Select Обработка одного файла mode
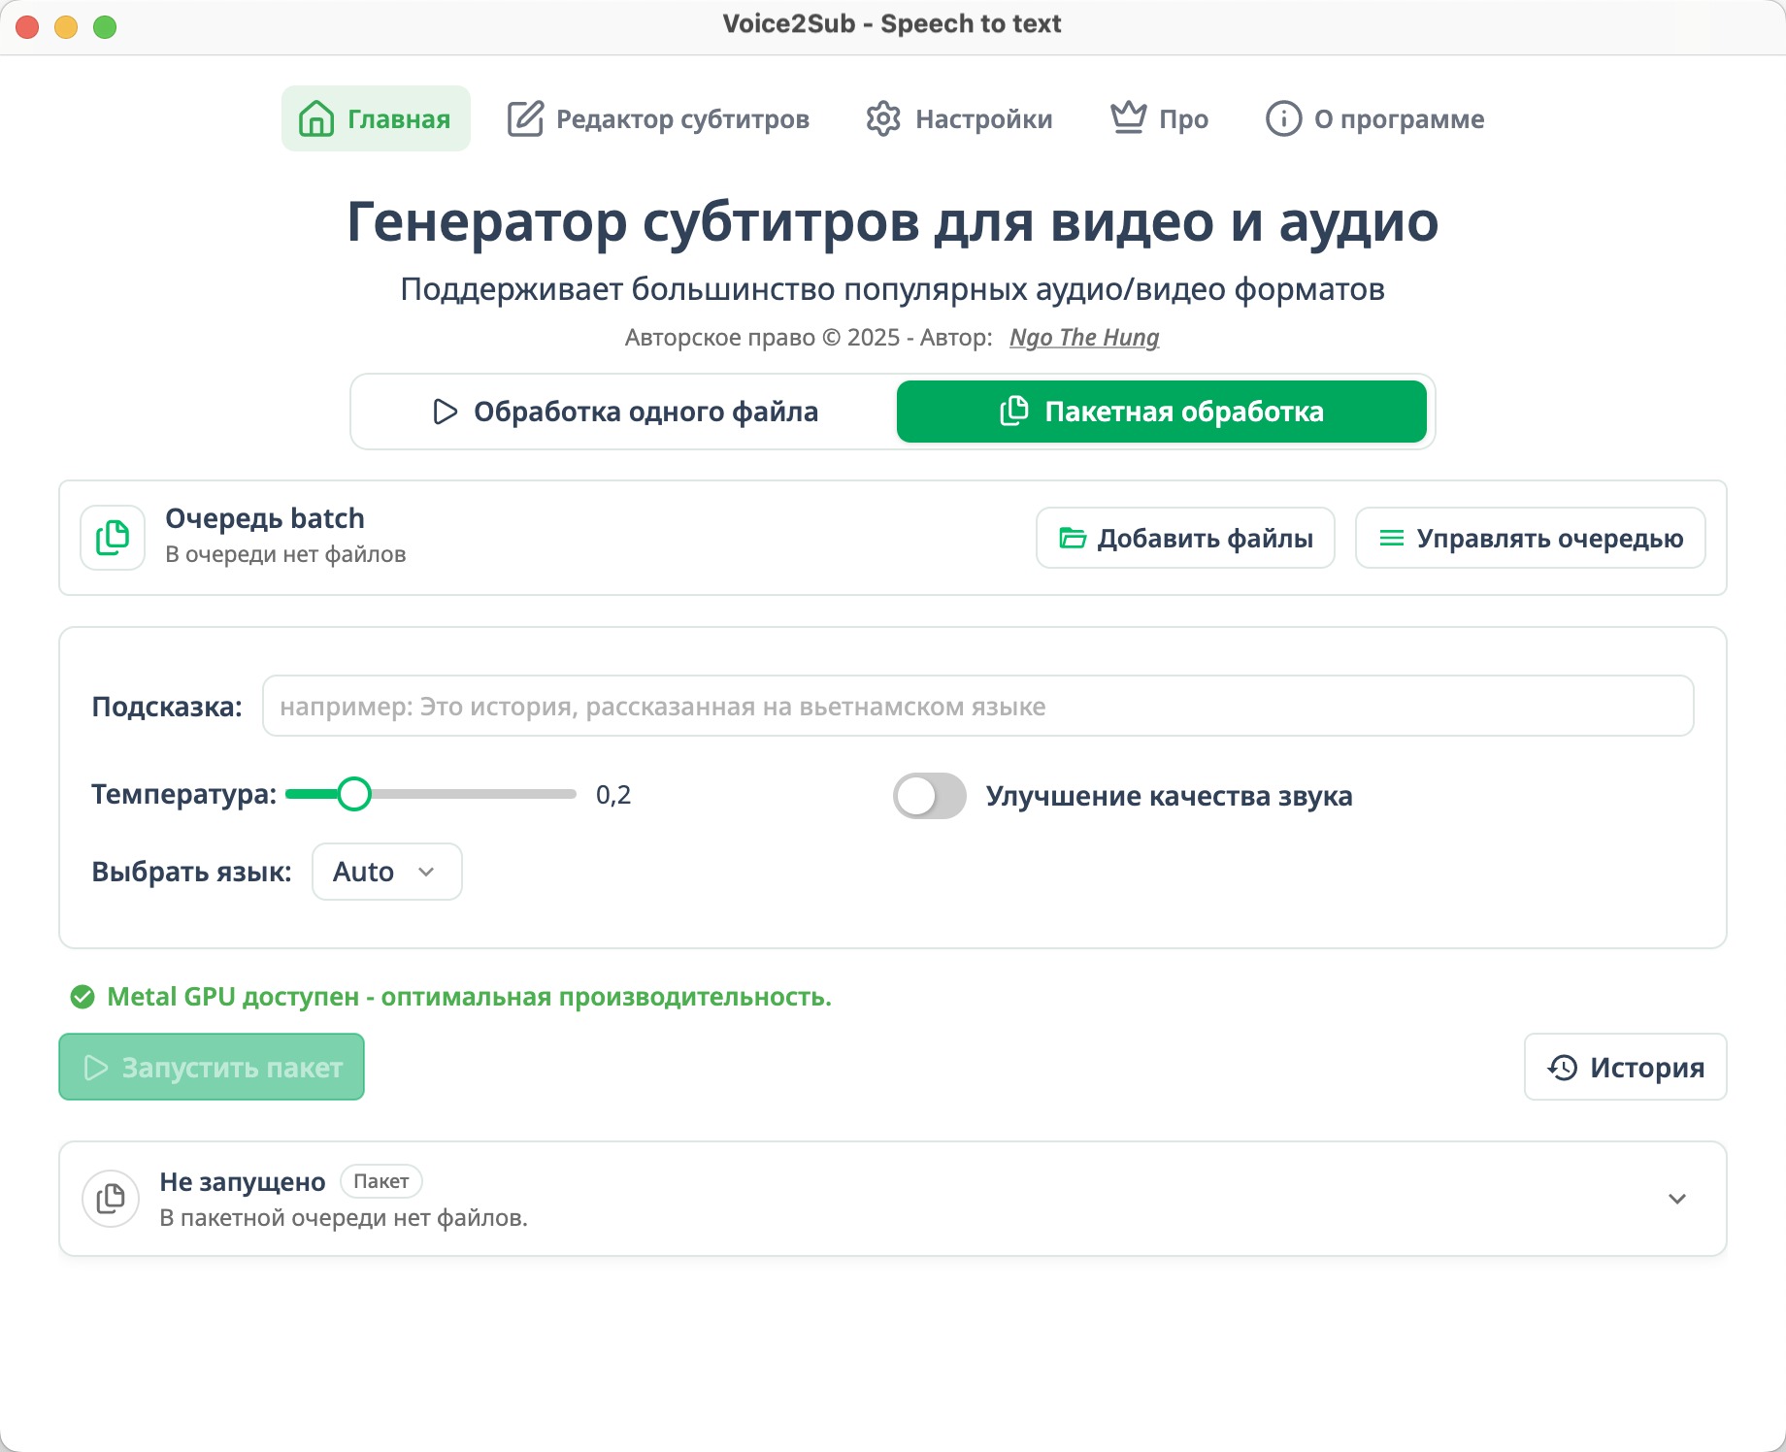Viewport: 1786px width, 1452px height. [x=624, y=412]
